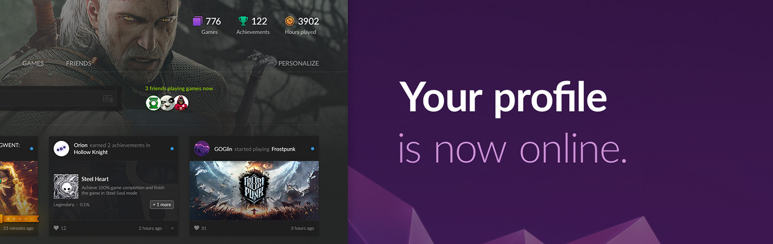773x244 pixels.
Task: Click the purple Games count icon
Action: [x=197, y=21]
